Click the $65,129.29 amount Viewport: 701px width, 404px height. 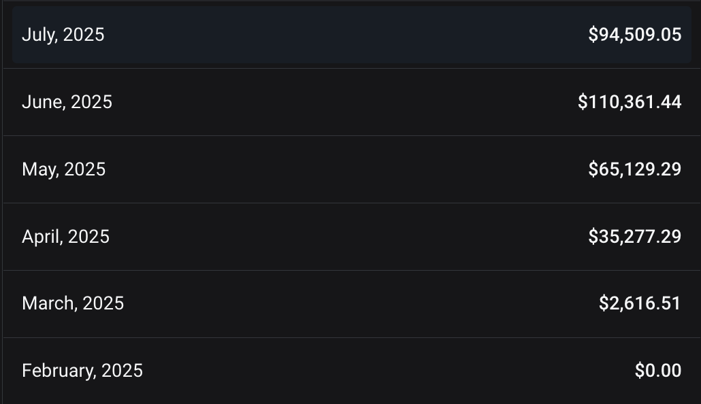click(x=635, y=169)
